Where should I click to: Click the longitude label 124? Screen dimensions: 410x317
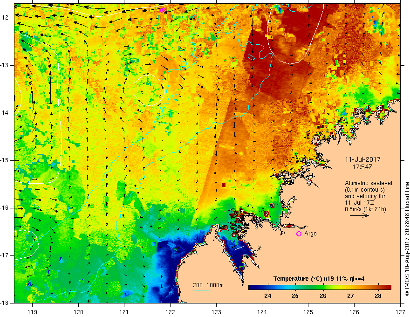point(262,312)
